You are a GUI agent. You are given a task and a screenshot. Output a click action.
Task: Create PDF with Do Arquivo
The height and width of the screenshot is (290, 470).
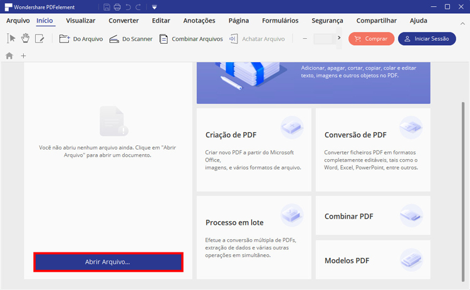[81, 39]
